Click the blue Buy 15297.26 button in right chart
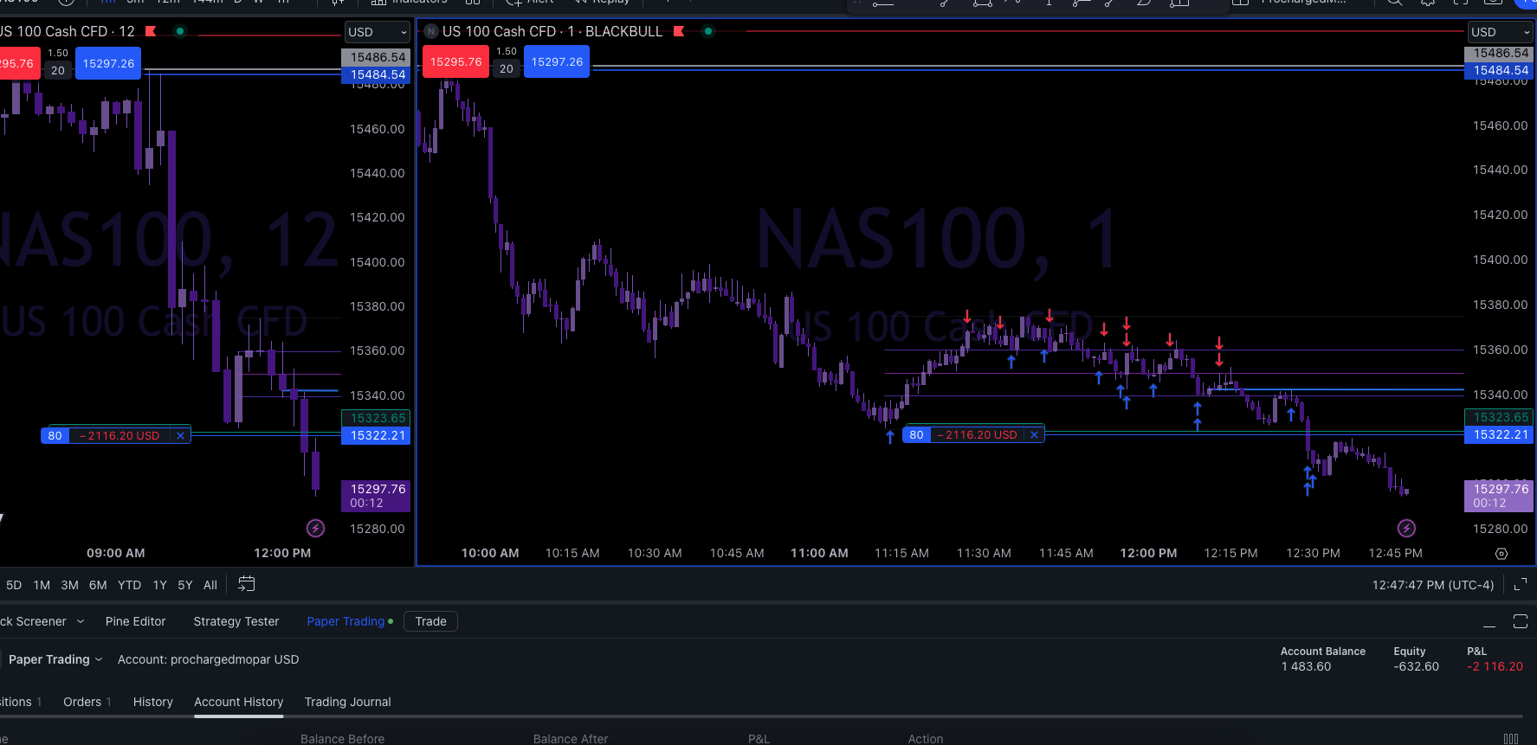 pyautogui.click(x=557, y=62)
